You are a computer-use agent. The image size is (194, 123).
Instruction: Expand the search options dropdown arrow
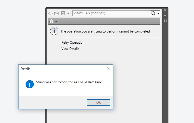pyautogui.click(x=158, y=14)
